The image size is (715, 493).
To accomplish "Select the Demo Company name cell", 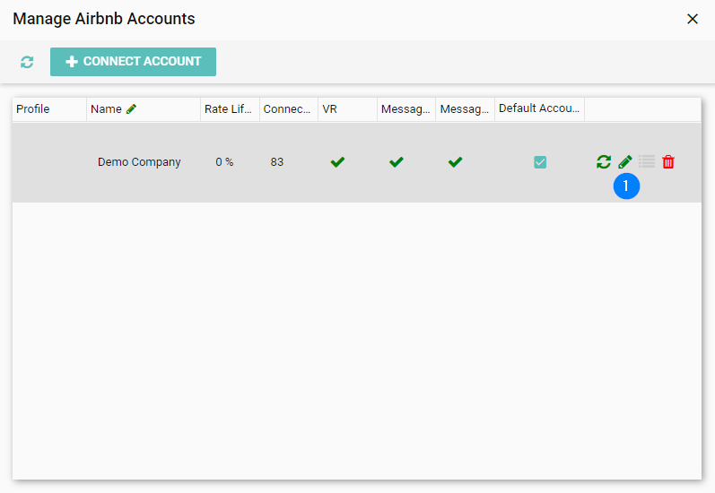I will point(139,162).
